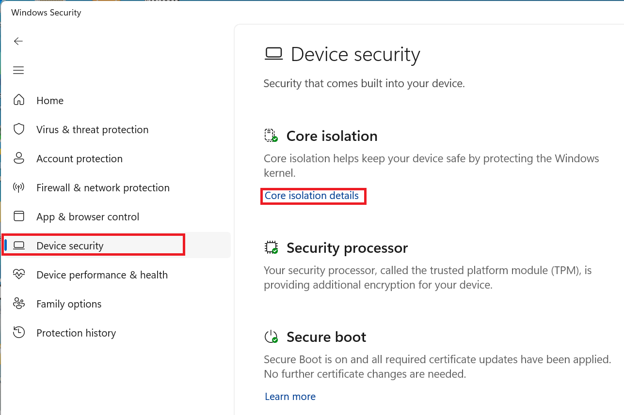Click the Protection history clock icon

coord(19,332)
